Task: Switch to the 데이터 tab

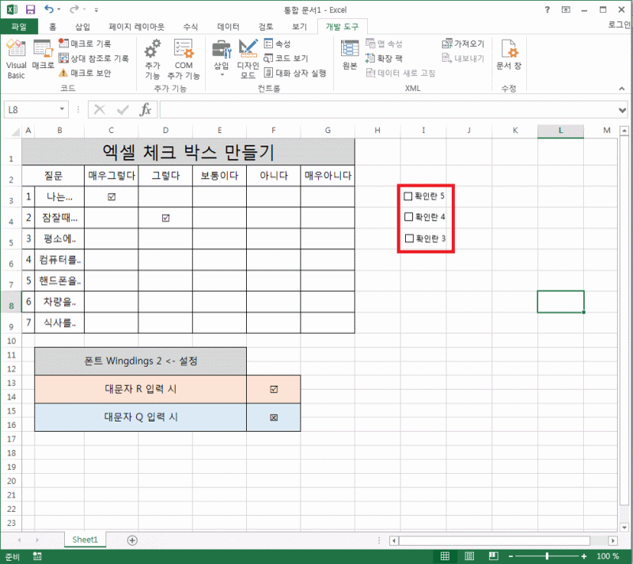Action: click(229, 27)
